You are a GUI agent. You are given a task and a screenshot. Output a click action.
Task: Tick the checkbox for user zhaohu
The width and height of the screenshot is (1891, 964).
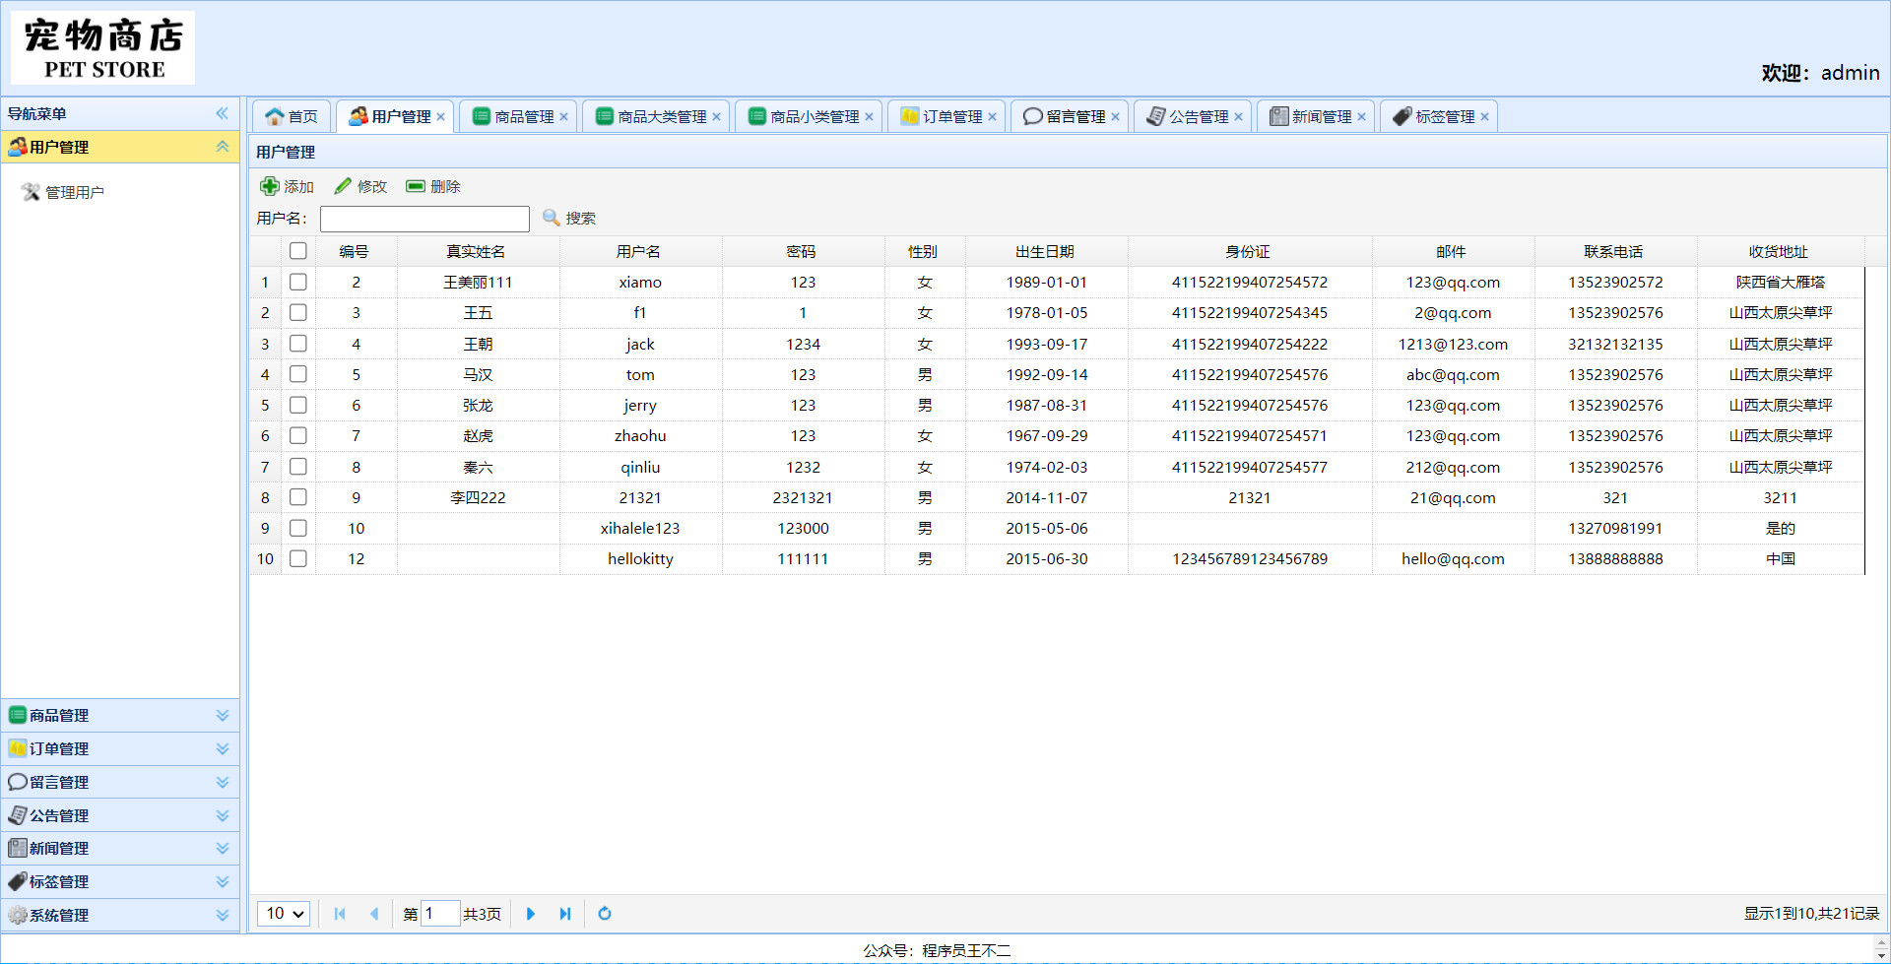(298, 435)
